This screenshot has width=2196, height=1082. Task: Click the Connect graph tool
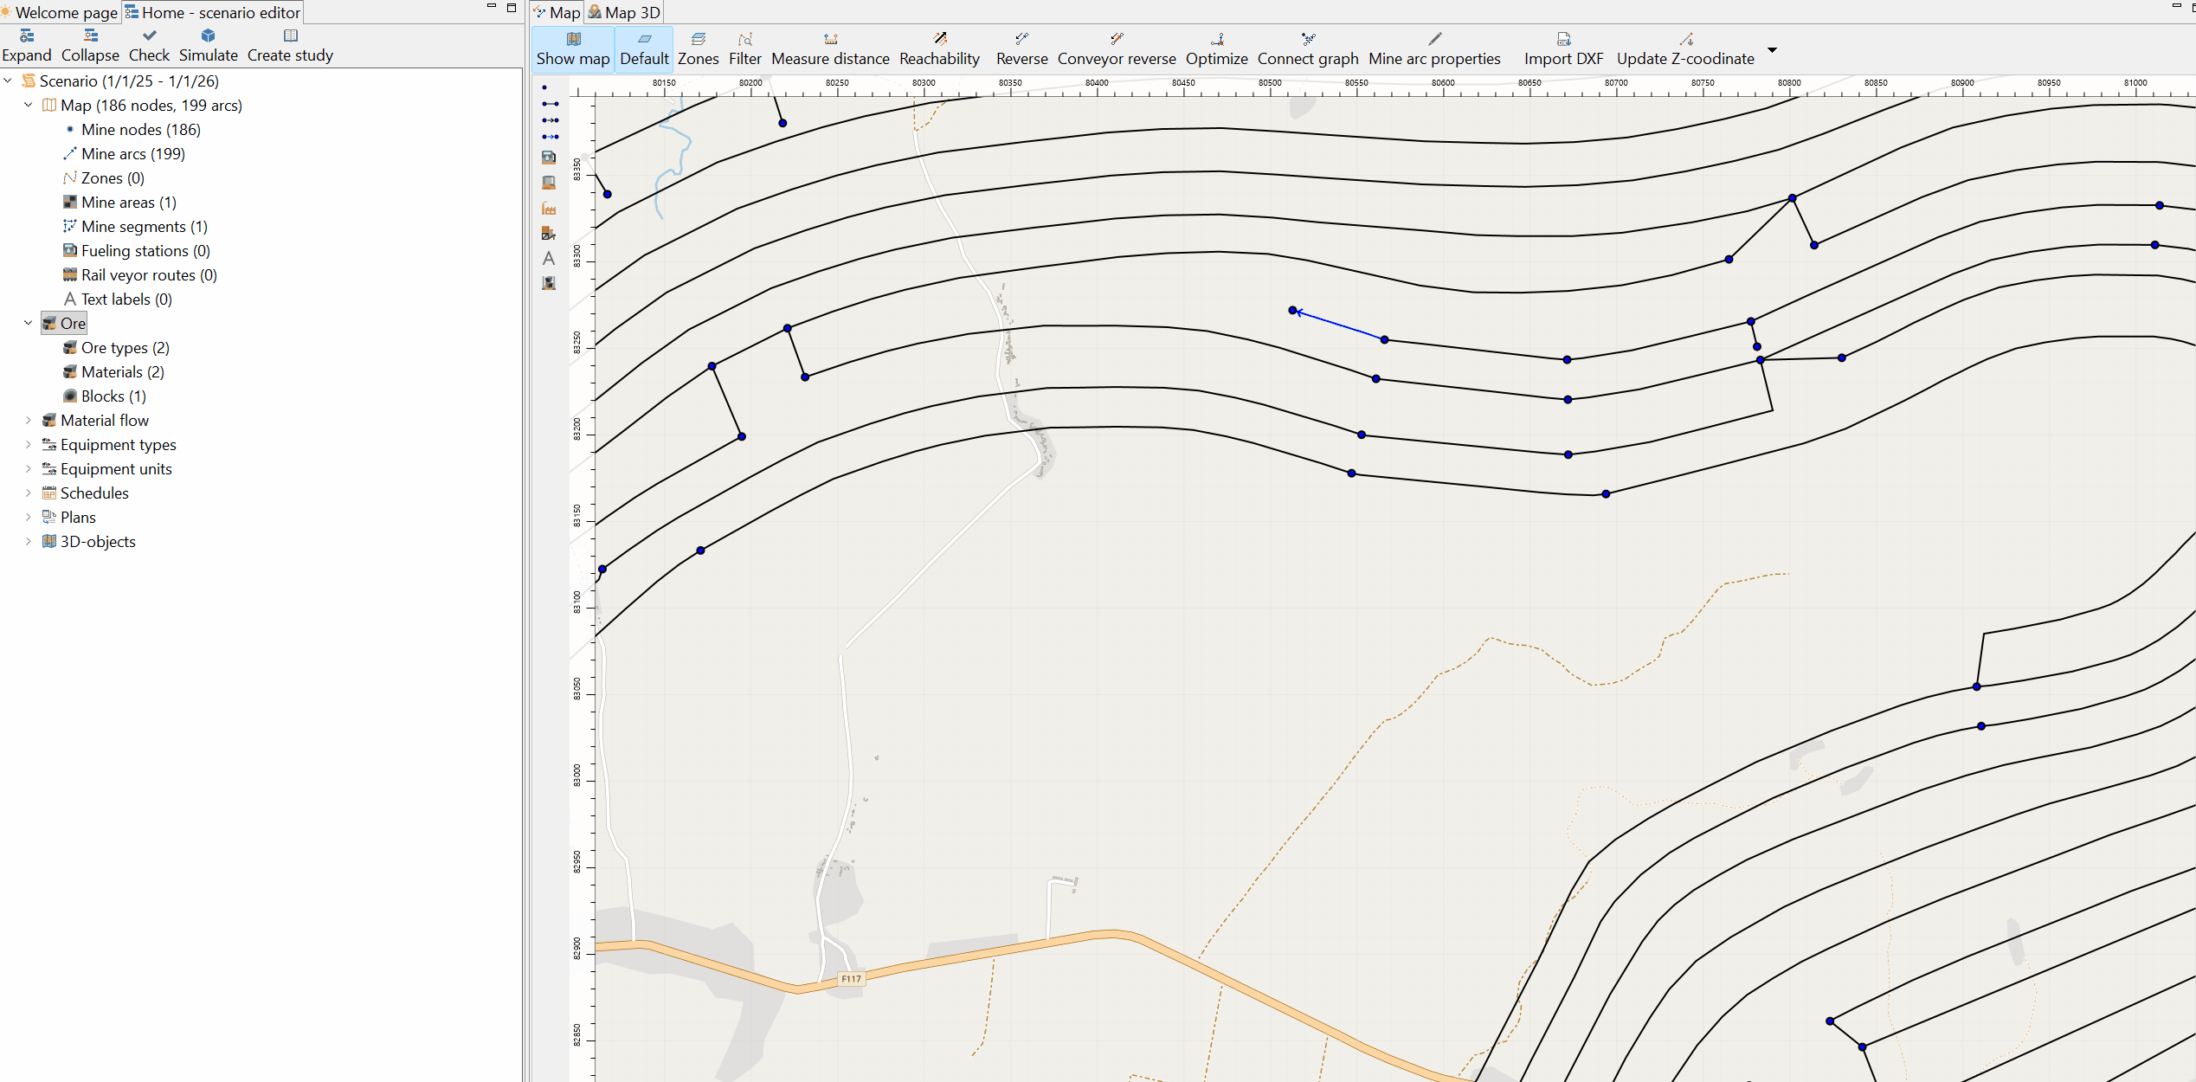coord(1308,49)
